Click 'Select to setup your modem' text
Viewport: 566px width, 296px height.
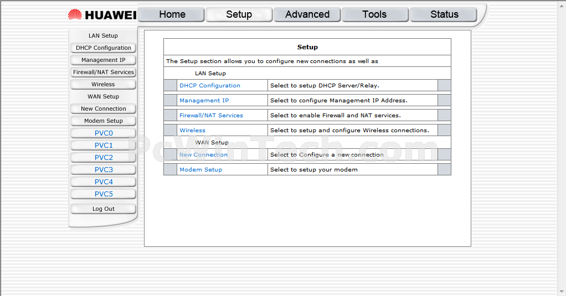coord(314,170)
